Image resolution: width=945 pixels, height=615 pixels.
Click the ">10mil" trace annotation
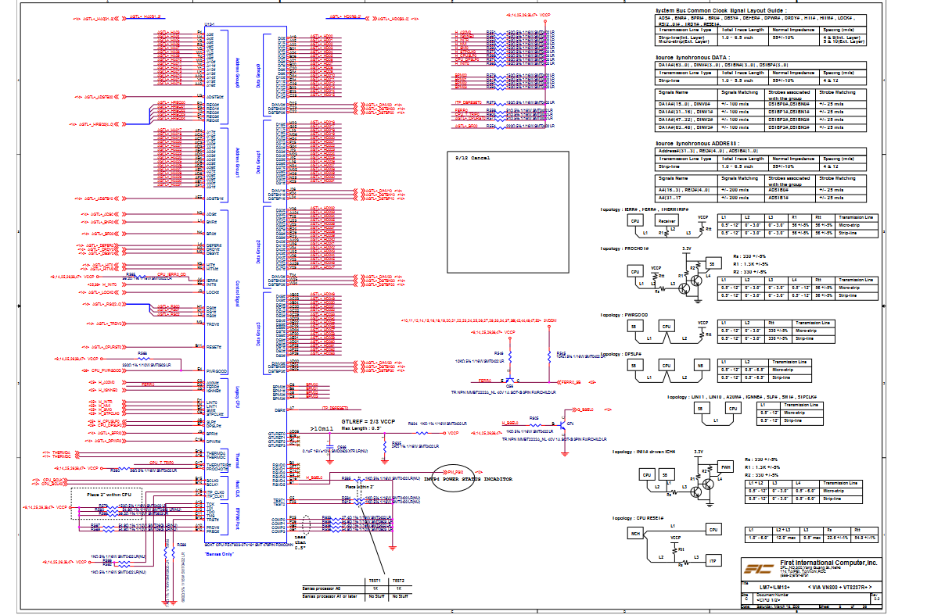pyautogui.click(x=322, y=429)
